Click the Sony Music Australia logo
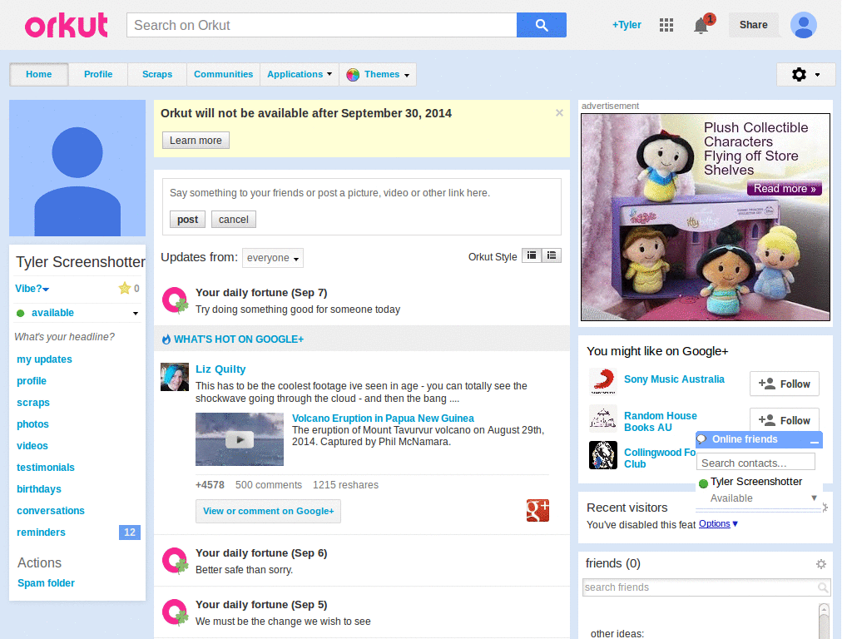Viewport: 852px width, 639px height. tap(603, 381)
